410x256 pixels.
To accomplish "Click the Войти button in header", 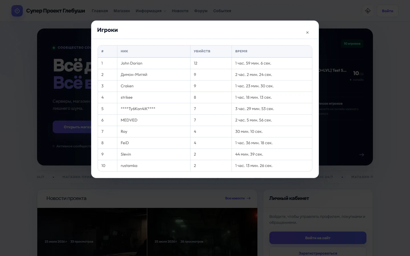I will (x=388, y=11).
